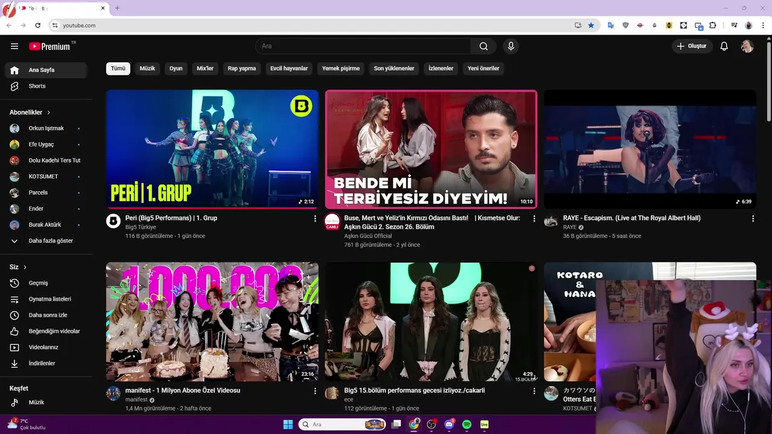Open options menu for Peri Big5 Performans video
This screenshot has height=434, width=772.
315,219
